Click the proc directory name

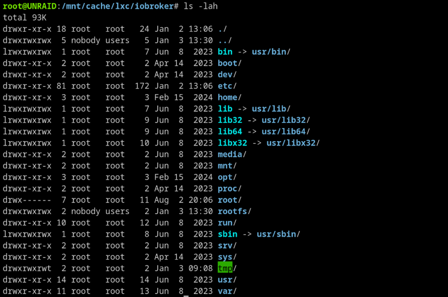click(x=228, y=189)
